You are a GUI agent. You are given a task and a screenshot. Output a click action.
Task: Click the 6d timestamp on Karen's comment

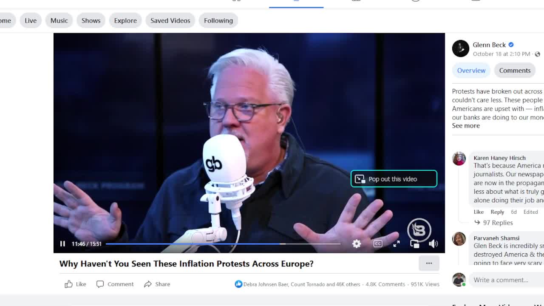tap(514, 212)
